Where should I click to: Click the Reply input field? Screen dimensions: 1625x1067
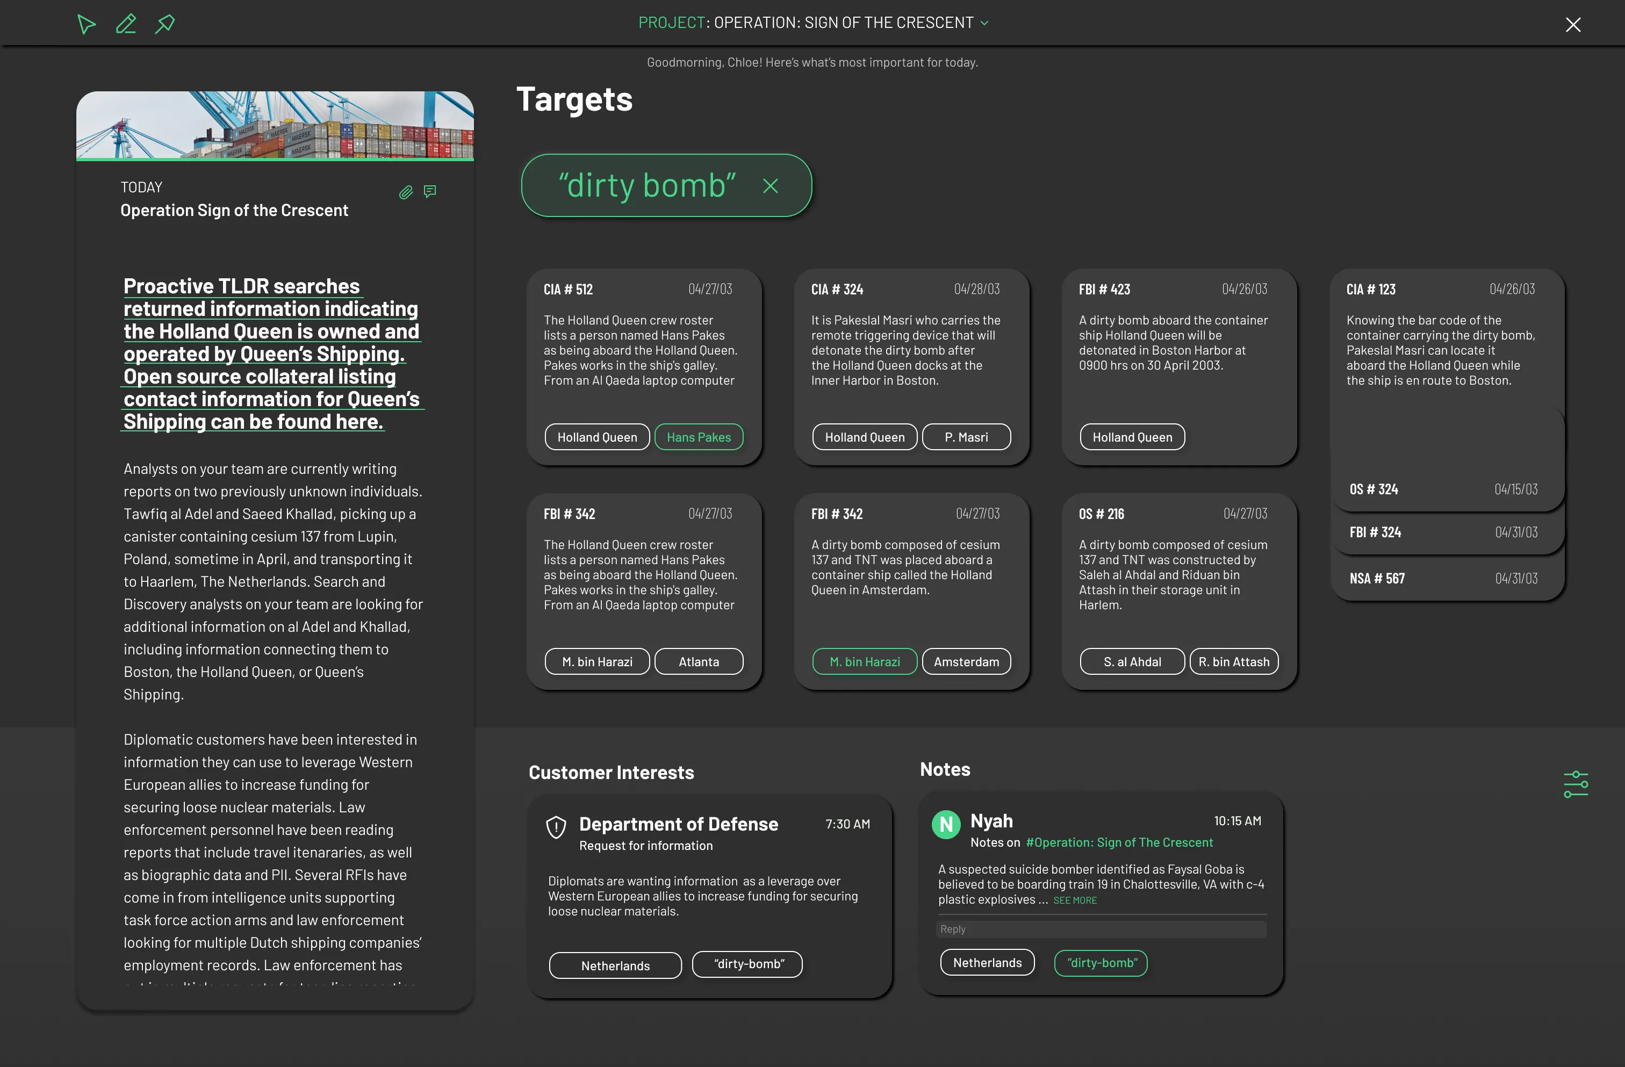(x=1101, y=929)
